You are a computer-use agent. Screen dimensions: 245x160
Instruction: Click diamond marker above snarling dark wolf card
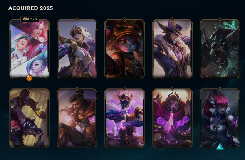[x=220, y=19]
